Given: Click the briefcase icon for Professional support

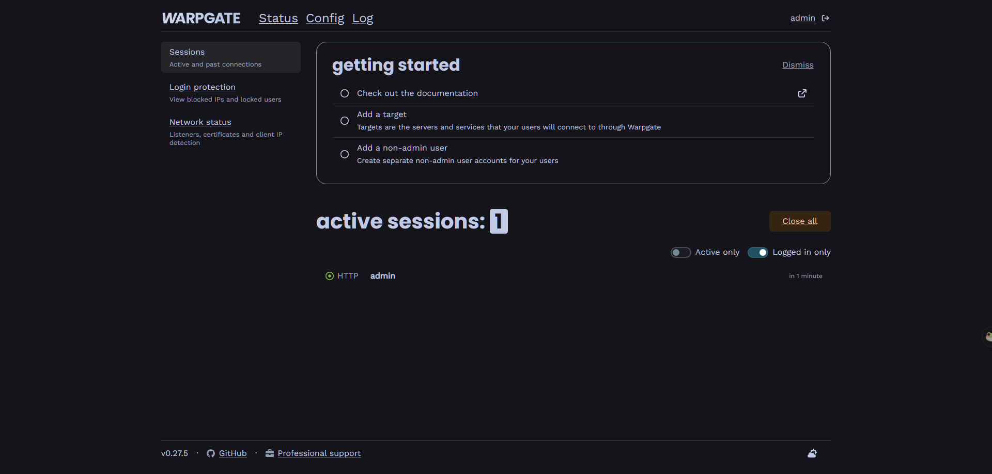Looking at the screenshot, I should (270, 453).
